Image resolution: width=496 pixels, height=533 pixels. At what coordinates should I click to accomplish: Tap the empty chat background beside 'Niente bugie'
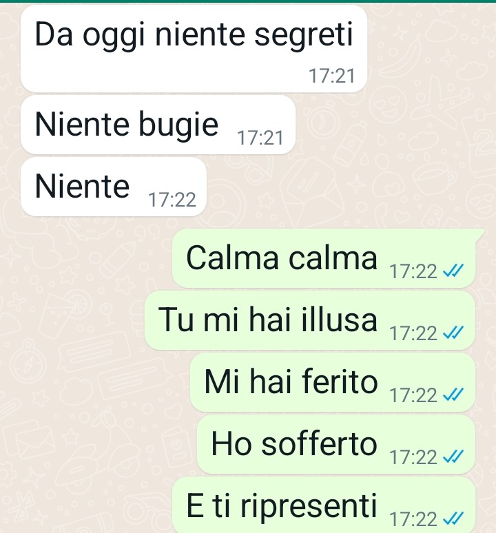coord(391,125)
